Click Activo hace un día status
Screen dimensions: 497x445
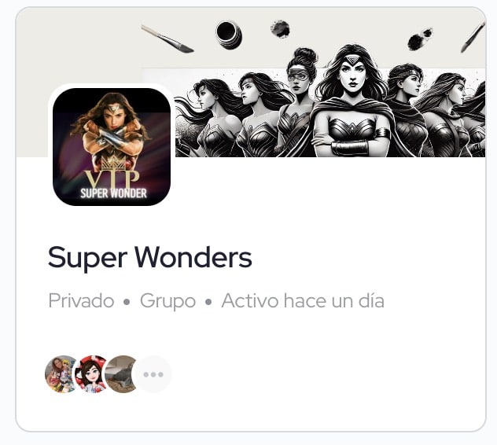pyautogui.click(x=303, y=300)
